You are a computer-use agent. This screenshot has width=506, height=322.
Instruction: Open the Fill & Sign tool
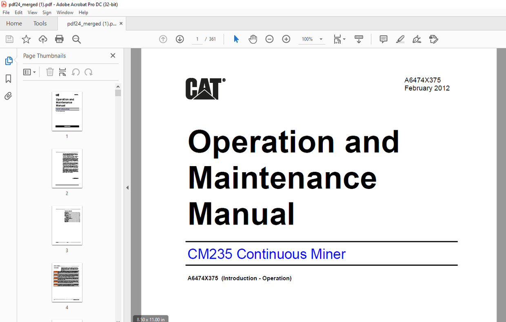tap(417, 39)
